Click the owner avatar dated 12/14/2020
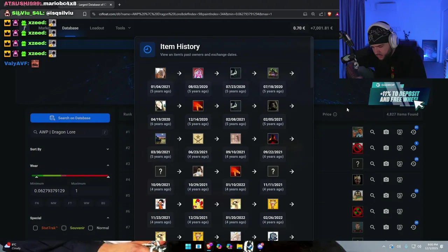 (198, 106)
